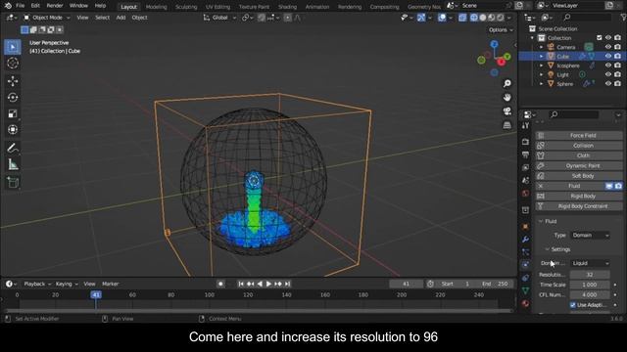Open the File menu
This screenshot has width=627, height=352.
[20, 6]
